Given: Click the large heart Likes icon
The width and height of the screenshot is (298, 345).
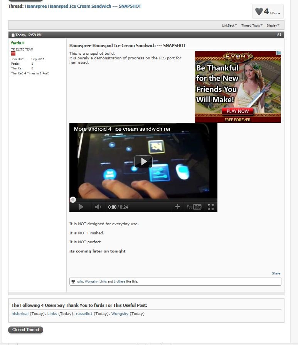Looking at the screenshot, I should pyautogui.click(x=259, y=12).
